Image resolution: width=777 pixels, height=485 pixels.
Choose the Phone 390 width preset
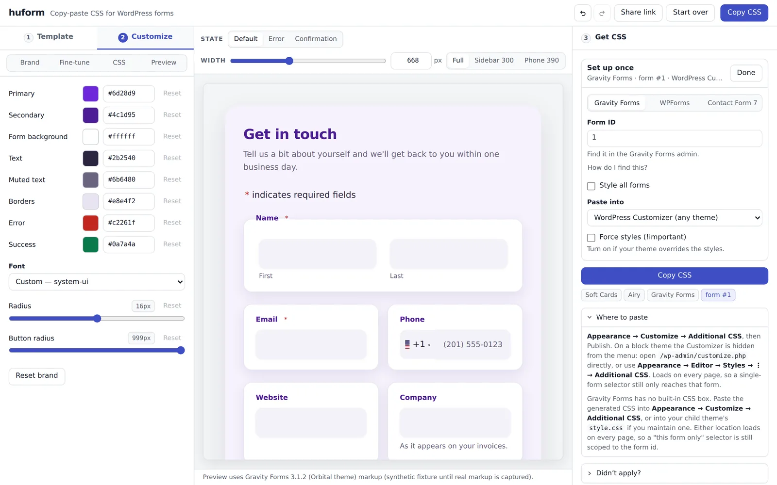click(541, 61)
